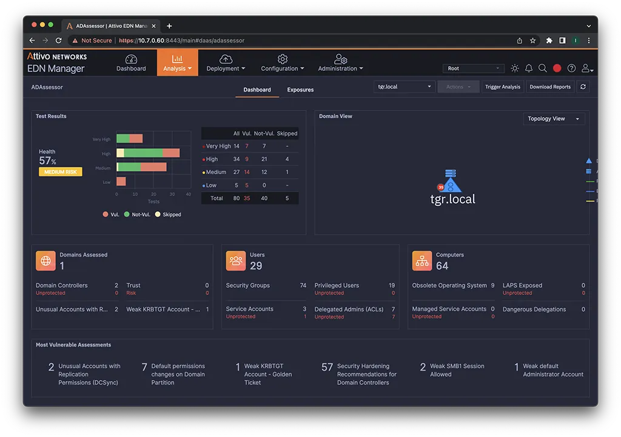Click the Domains Assessed globe icon
The image size is (621, 437).
[45, 260]
